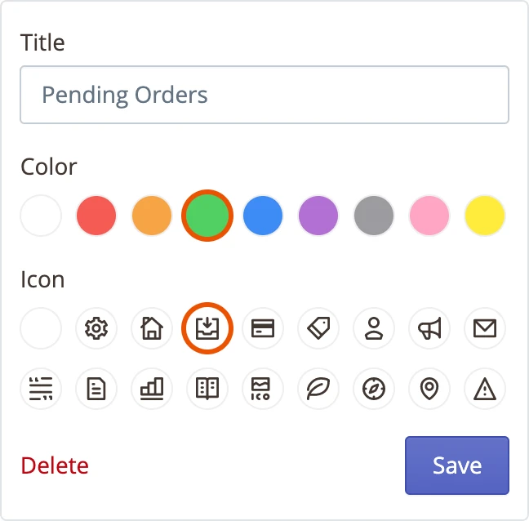The width and height of the screenshot is (529, 521).
Task: Choose the house icon
Action: (x=152, y=328)
